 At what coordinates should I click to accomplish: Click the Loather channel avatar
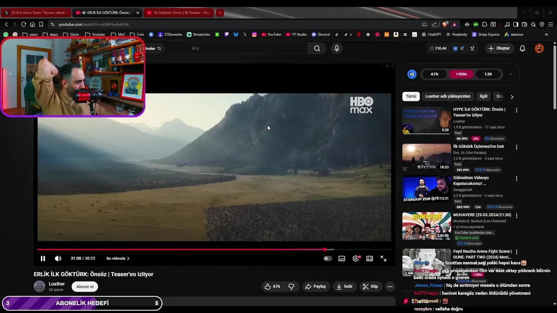pyautogui.click(x=40, y=286)
